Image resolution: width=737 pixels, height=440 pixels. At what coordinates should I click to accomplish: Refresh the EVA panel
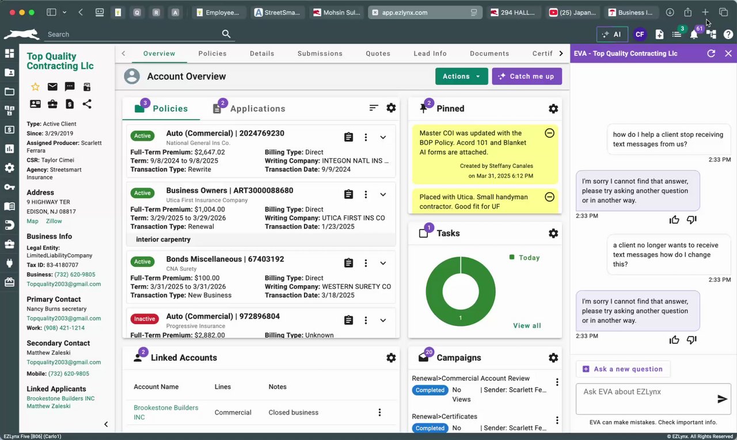tap(711, 53)
